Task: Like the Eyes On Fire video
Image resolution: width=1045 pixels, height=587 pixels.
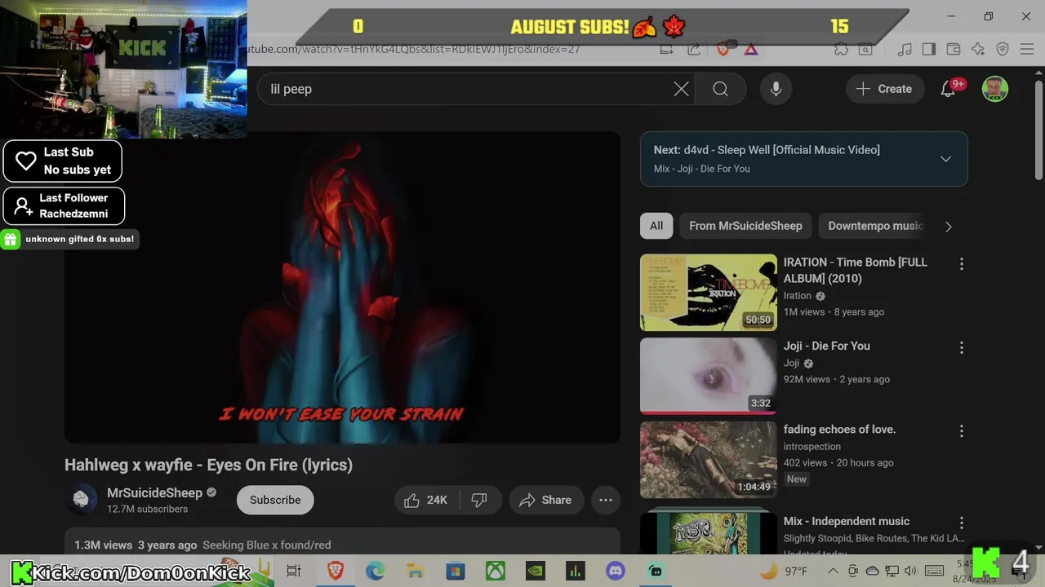Action: coord(426,500)
